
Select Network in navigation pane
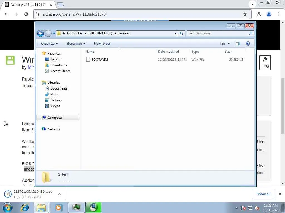coord(54,129)
